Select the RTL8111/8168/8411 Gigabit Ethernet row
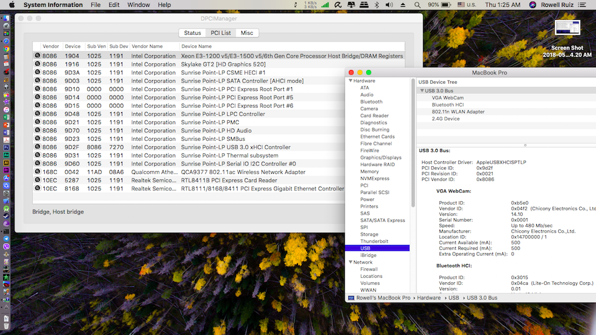Image resolution: width=596 pixels, height=335 pixels. (189, 189)
